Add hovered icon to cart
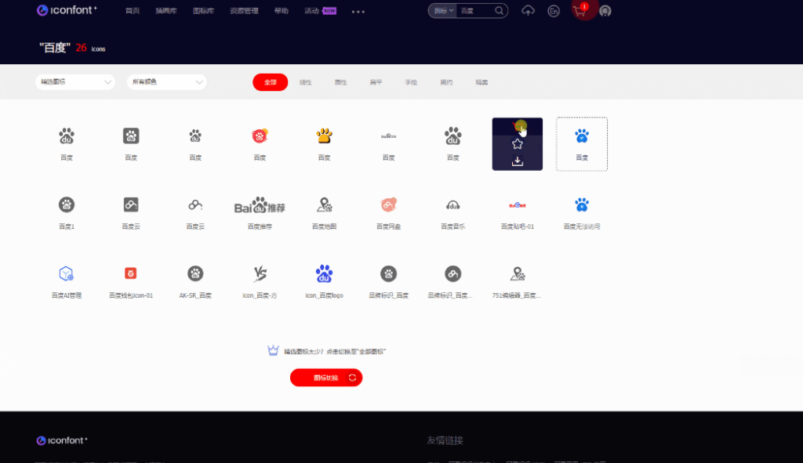Viewport: 803px width, 463px height. point(518,126)
